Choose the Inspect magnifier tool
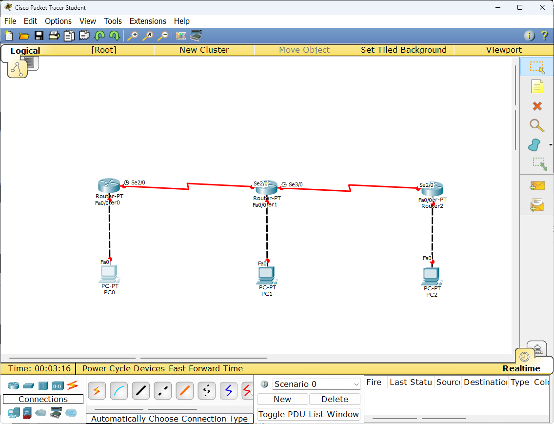This screenshot has height=424, width=554. (x=536, y=125)
